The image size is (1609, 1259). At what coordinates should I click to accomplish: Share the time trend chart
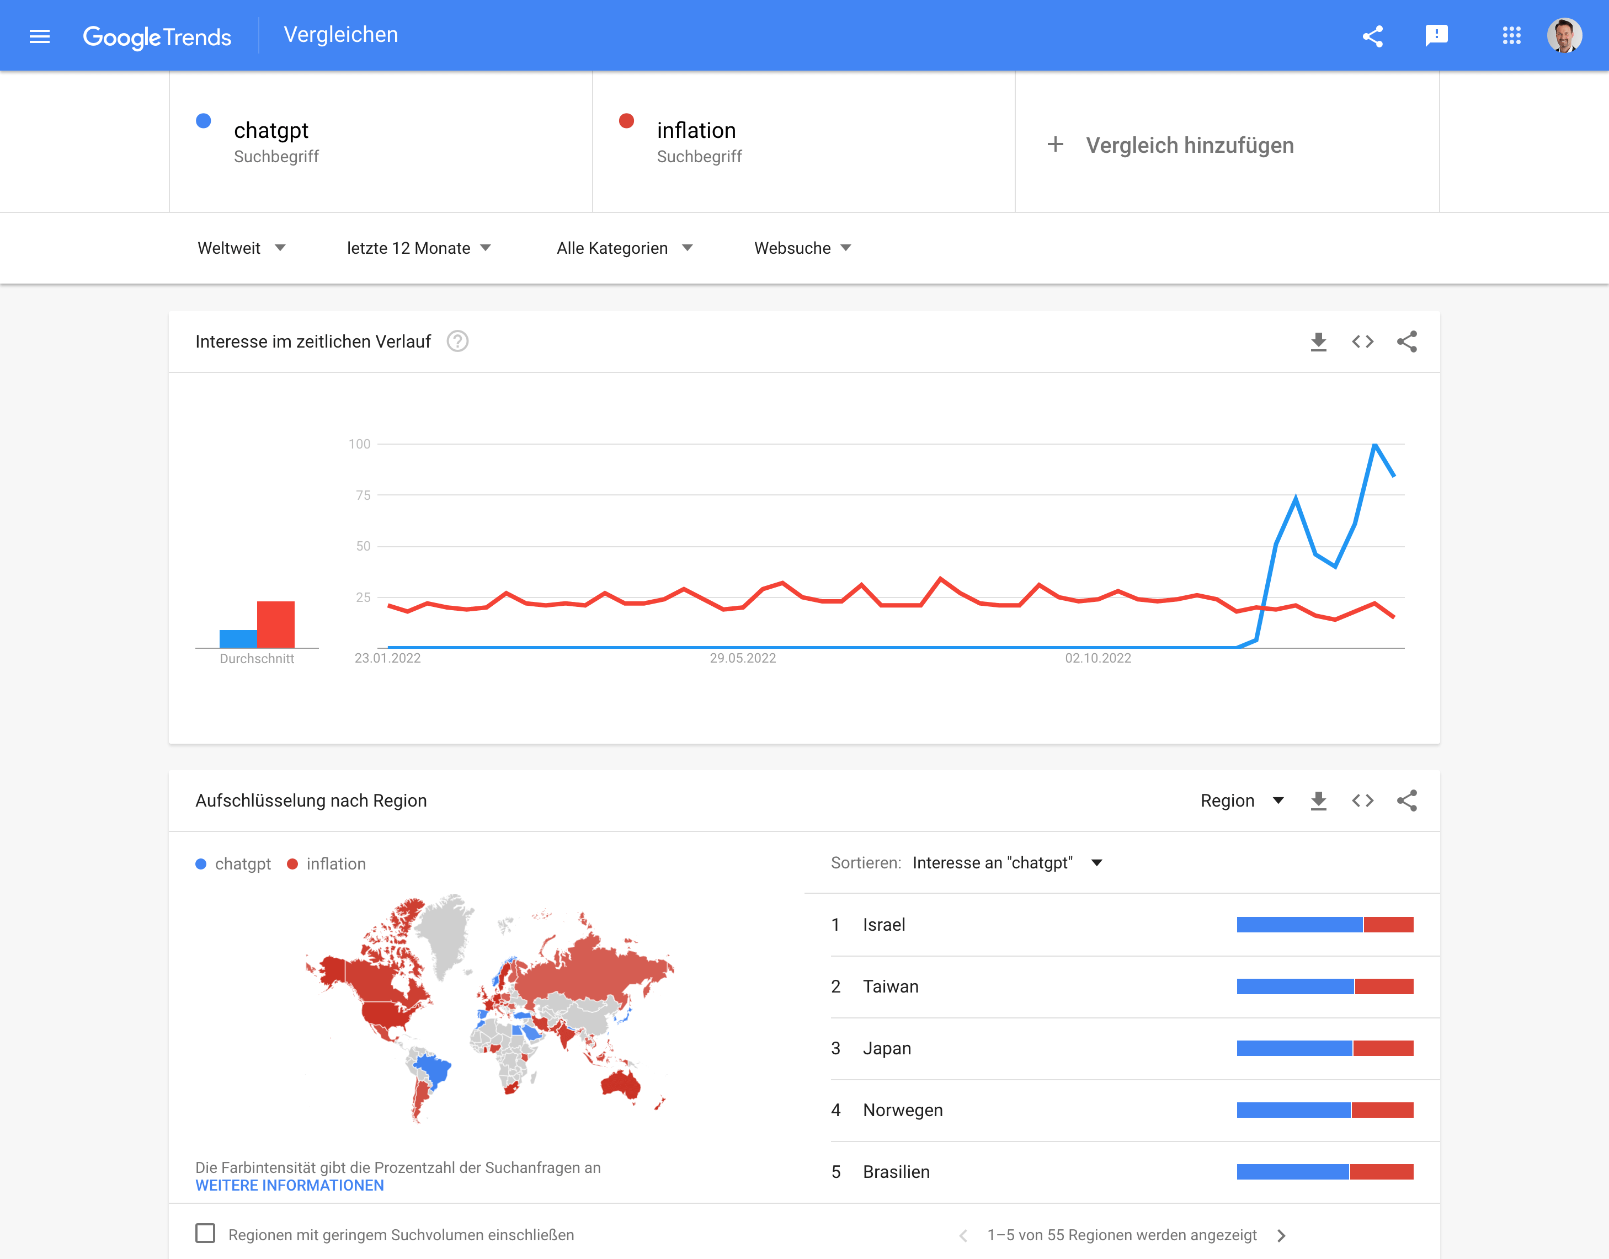tap(1407, 342)
